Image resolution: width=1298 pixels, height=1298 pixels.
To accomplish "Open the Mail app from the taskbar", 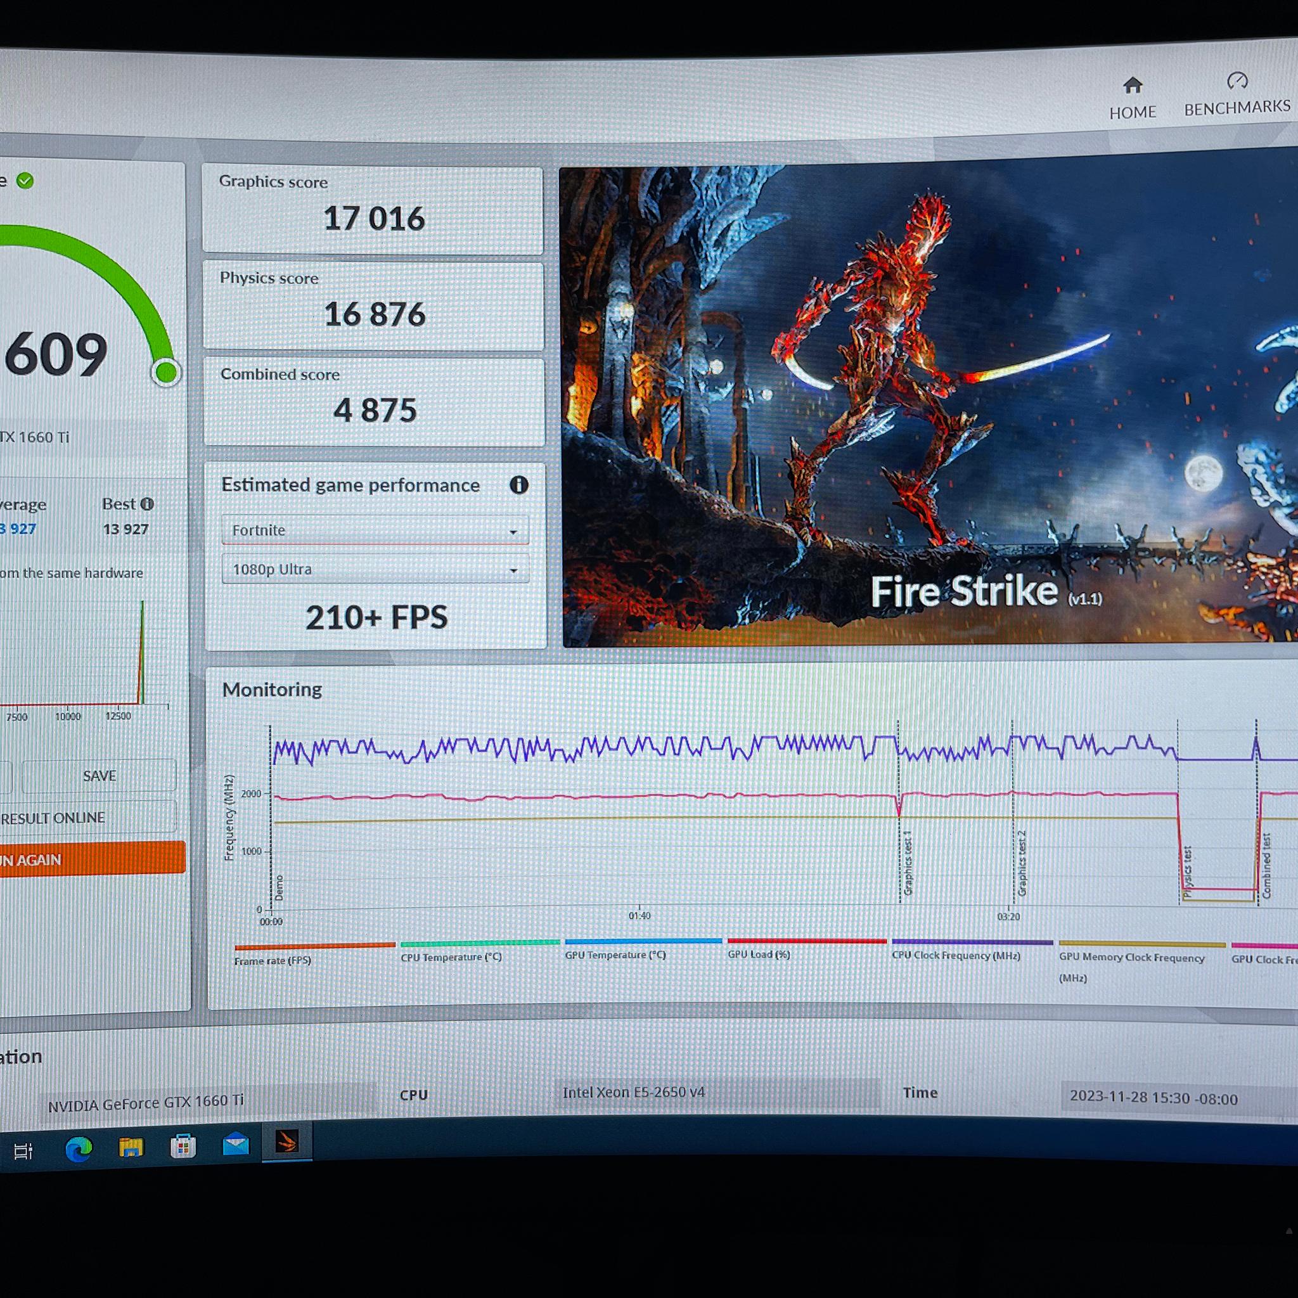I will [x=235, y=1143].
